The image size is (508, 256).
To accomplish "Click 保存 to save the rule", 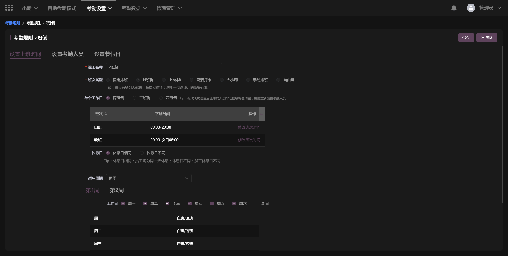I will pyautogui.click(x=466, y=38).
